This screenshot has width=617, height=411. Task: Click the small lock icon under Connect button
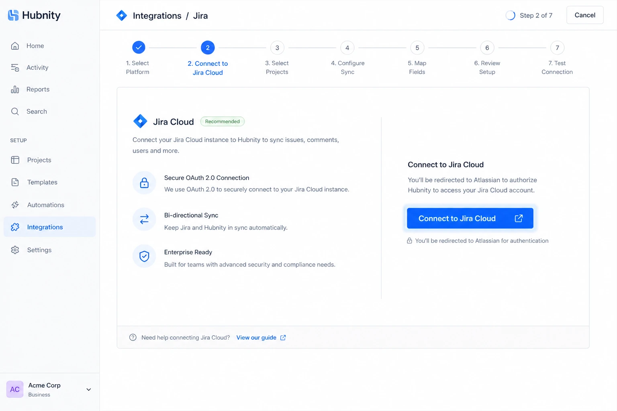pyautogui.click(x=409, y=241)
